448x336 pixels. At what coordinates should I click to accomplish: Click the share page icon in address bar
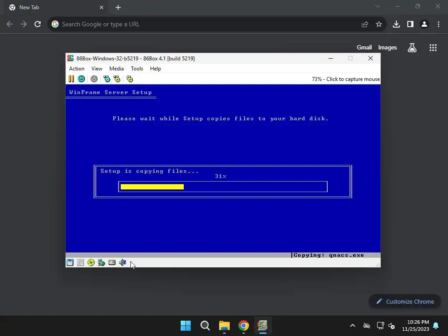pyautogui.click(x=365, y=24)
